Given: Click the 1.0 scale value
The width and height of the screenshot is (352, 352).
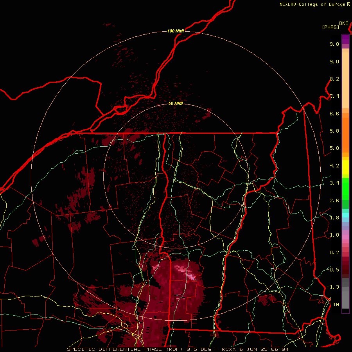Looking at the screenshot, I should tap(334, 235).
